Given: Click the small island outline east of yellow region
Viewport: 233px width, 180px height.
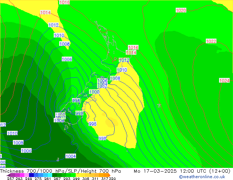Looking at the screenshot, I should (159, 105).
